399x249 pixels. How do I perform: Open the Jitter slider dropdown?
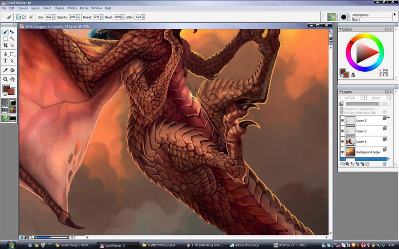[144, 17]
